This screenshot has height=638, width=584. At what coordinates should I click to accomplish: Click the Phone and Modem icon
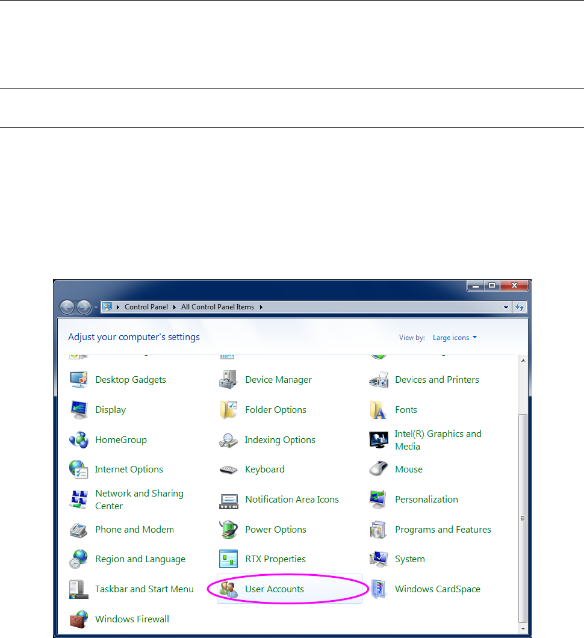78,530
